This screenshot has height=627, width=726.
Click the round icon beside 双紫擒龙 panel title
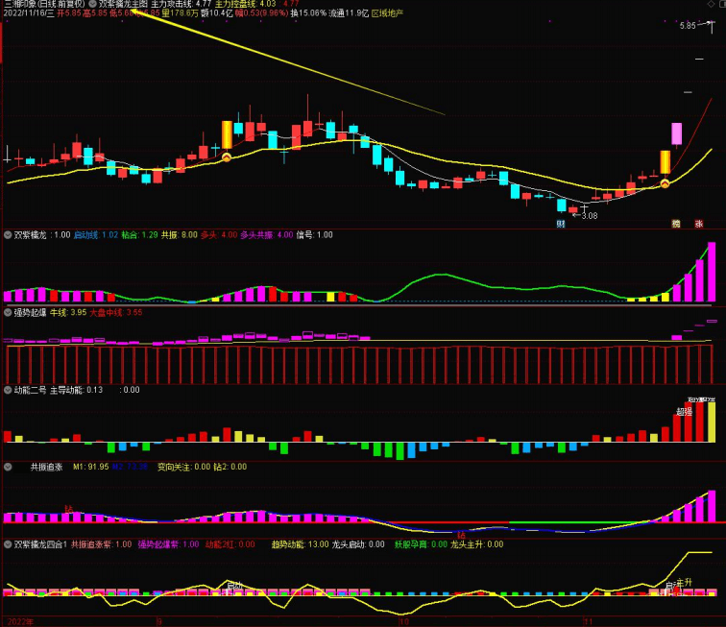pos(8,234)
